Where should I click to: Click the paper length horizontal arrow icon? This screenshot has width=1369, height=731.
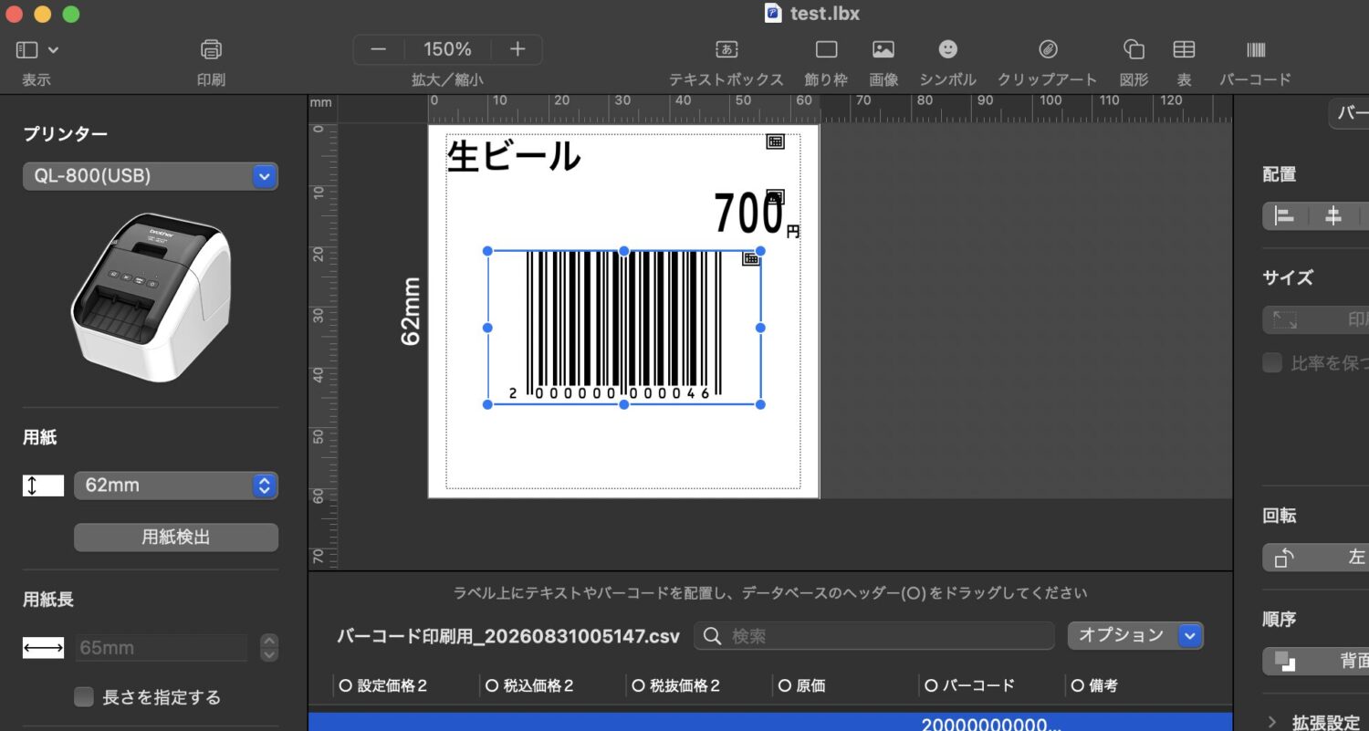(x=43, y=648)
